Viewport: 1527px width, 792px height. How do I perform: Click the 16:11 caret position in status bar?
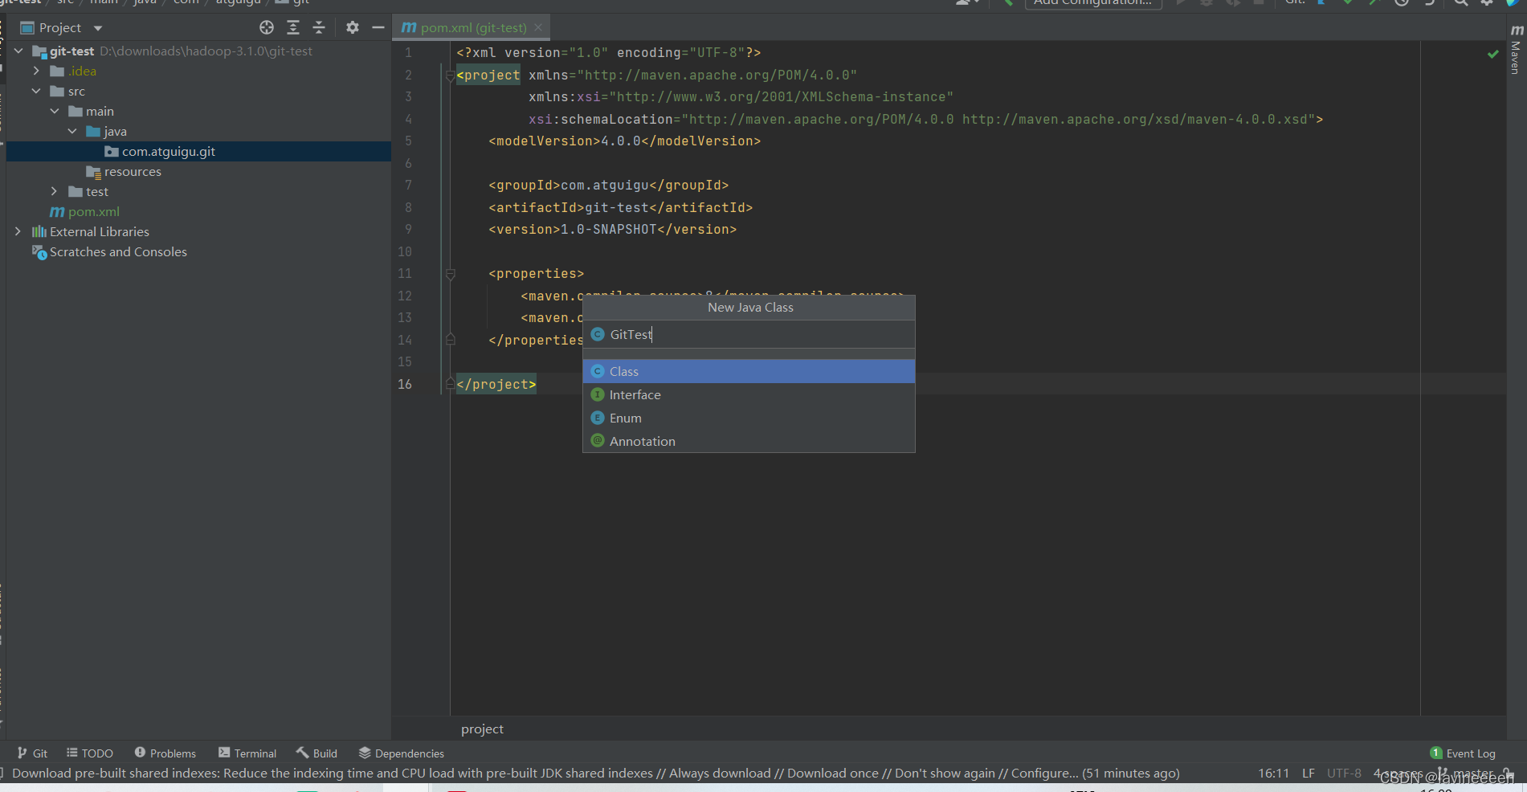(x=1273, y=773)
